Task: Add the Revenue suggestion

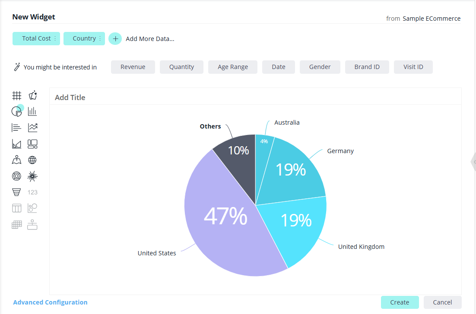Action: 133,67
